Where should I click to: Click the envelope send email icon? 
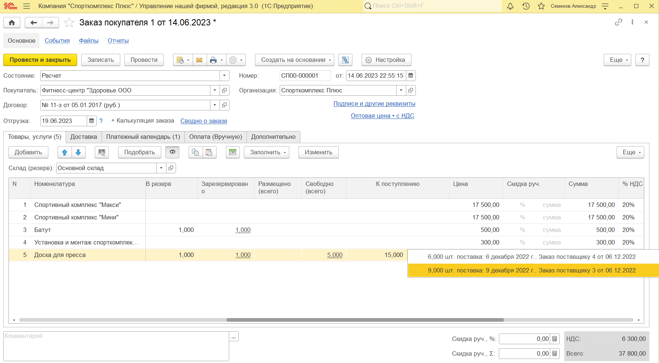click(x=199, y=60)
